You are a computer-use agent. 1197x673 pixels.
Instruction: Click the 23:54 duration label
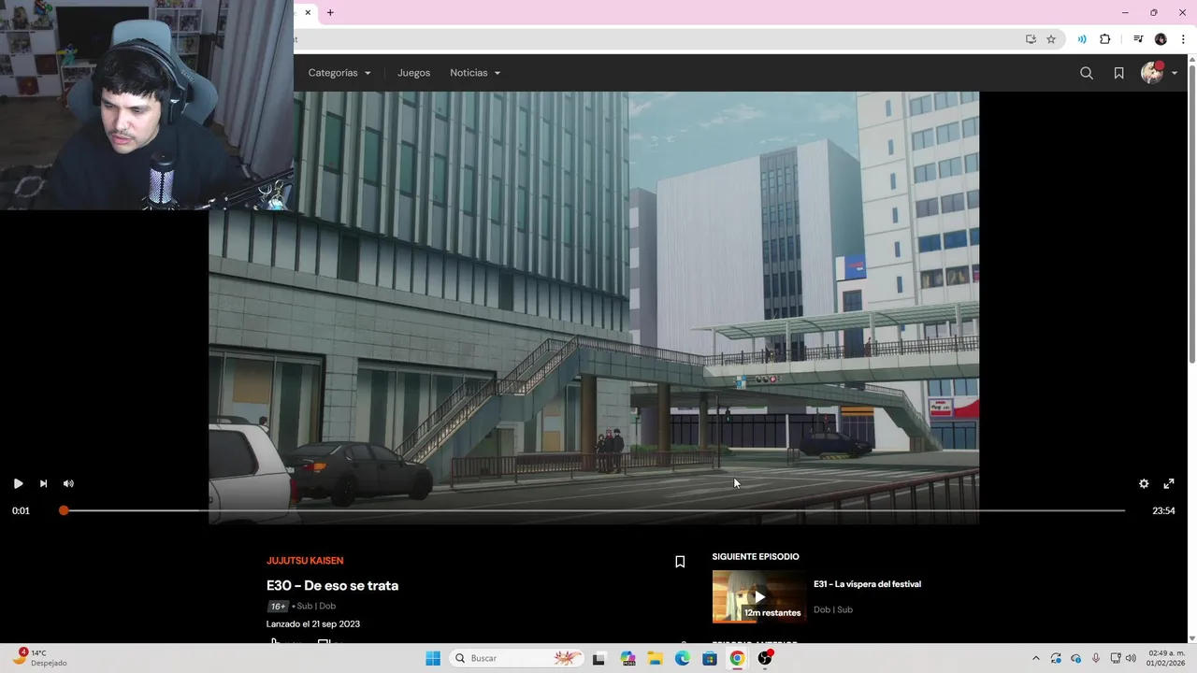pos(1163,511)
